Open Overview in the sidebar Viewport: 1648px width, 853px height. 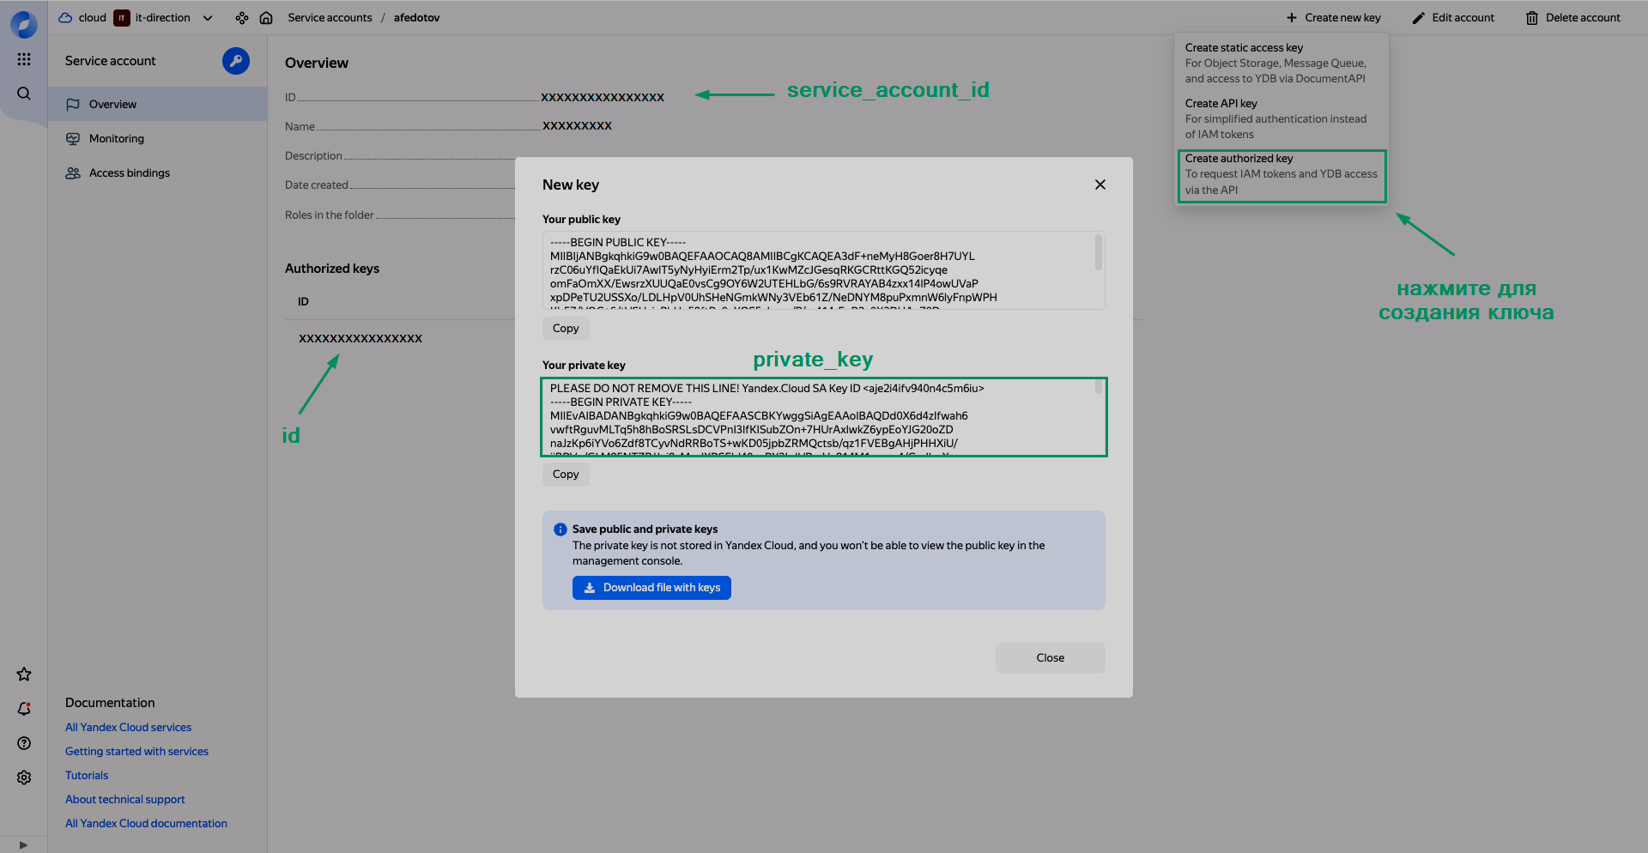tap(158, 104)
